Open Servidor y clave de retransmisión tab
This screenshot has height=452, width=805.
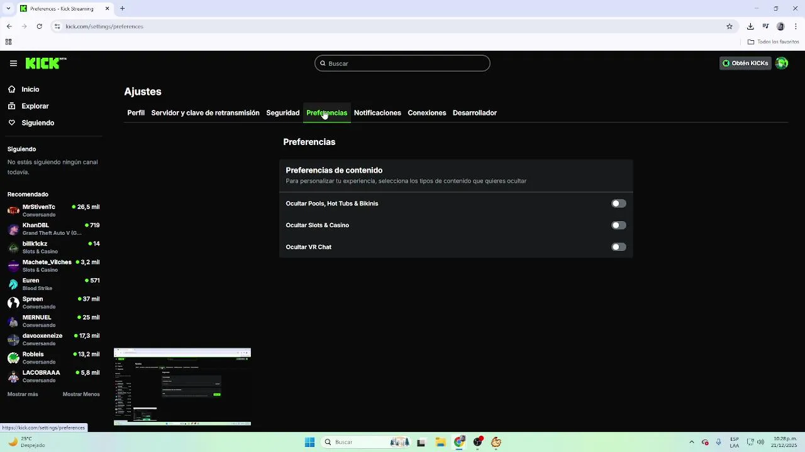coord(205,113)
